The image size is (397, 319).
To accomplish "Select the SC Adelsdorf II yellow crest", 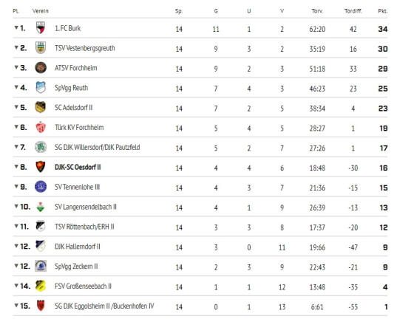I will (x=41, y=107).
